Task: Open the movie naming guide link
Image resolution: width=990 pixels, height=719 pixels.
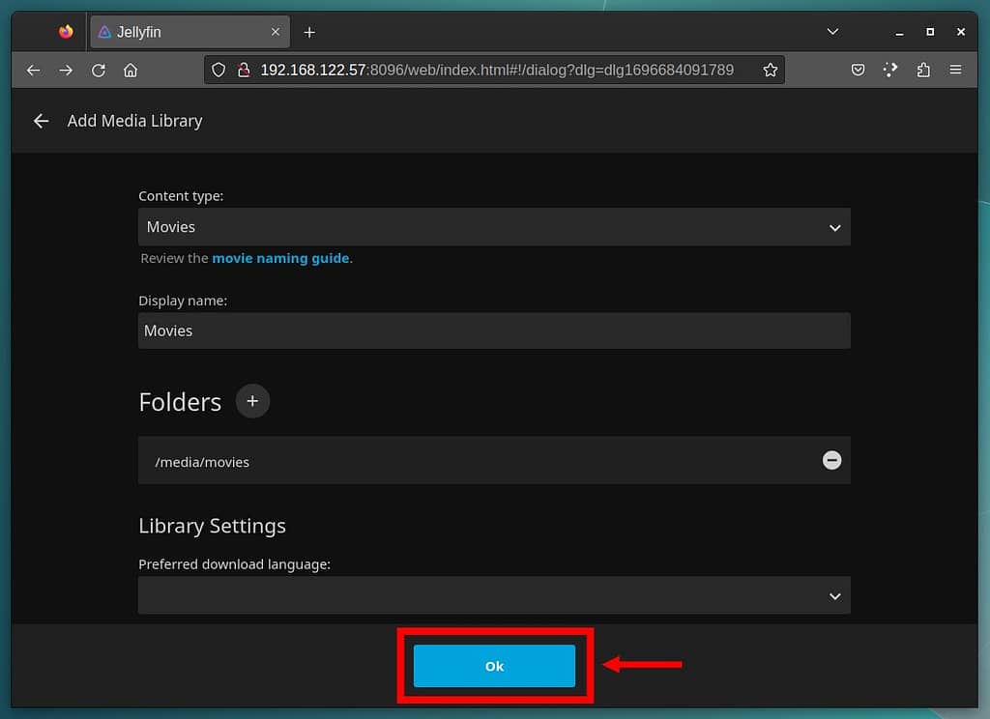Action: (280, 258)
